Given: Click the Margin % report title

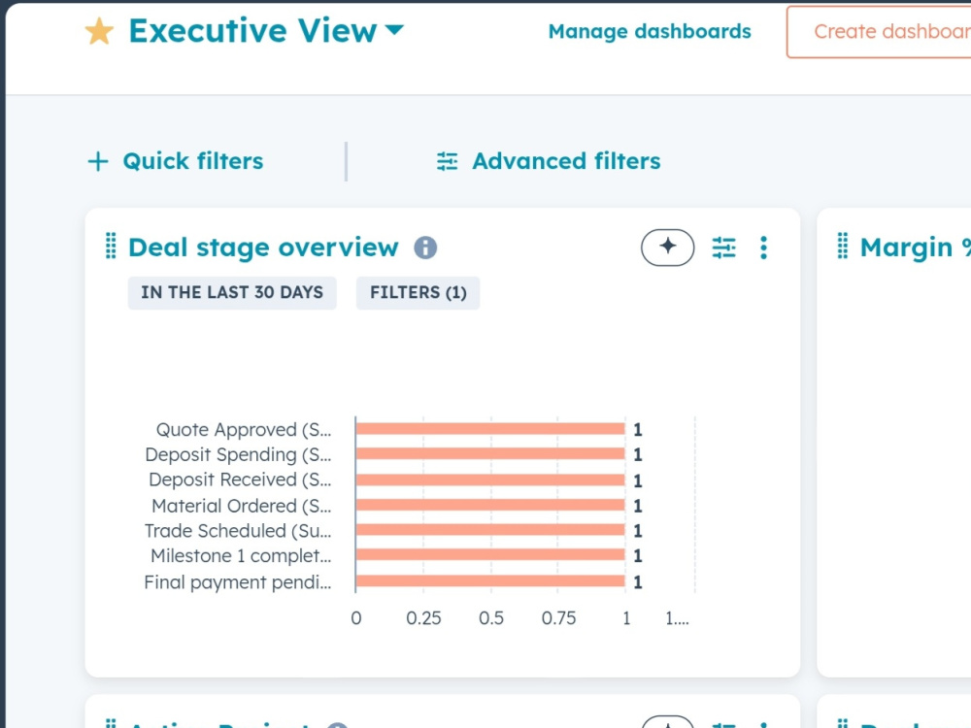Looking at the screenshot, I should click(x=916, y=248).
